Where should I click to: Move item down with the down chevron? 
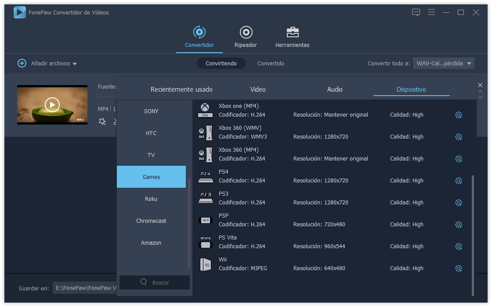pos(480,97)
